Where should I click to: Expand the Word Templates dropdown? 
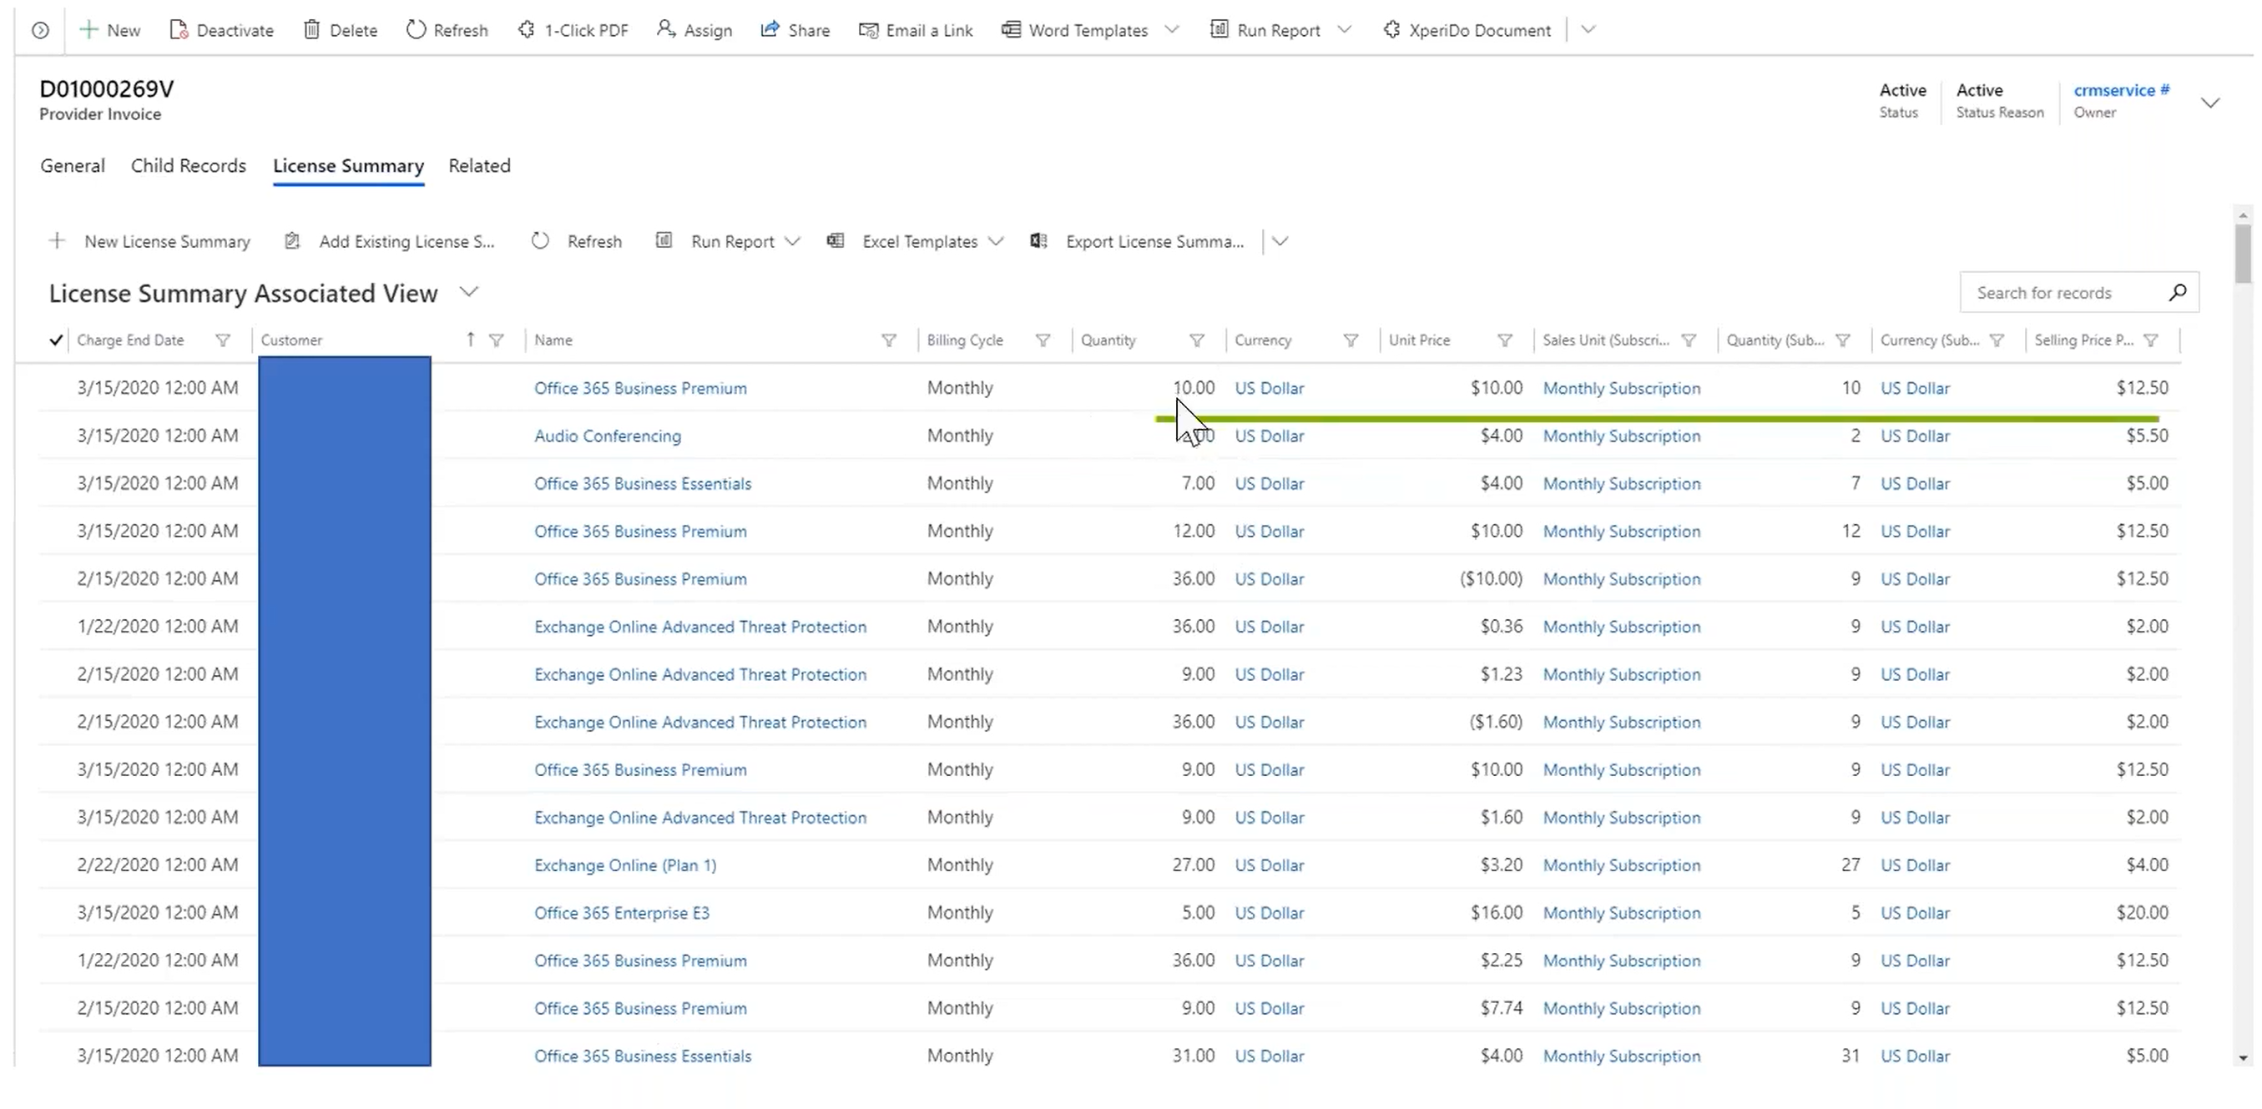(1171, 30)
